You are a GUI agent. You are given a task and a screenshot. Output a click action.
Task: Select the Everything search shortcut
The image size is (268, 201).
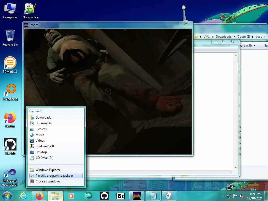(10, 92)
